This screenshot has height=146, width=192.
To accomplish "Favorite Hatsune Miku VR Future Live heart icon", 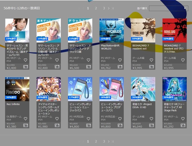I will [x=183, y=119].
